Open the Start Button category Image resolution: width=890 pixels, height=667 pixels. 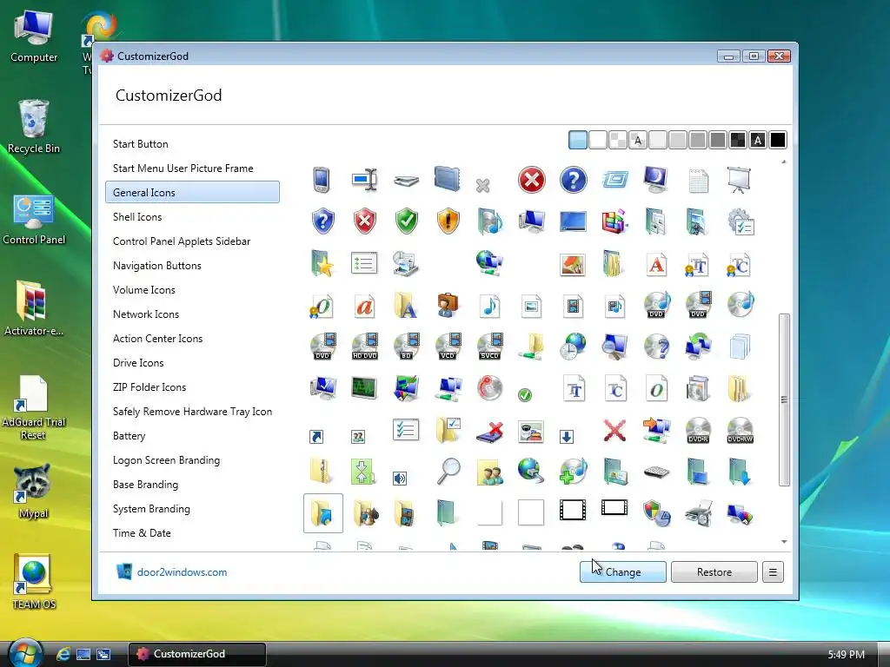[141, 144]
